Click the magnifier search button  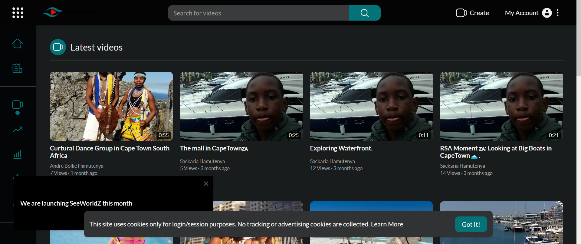[x=365, y=13]
